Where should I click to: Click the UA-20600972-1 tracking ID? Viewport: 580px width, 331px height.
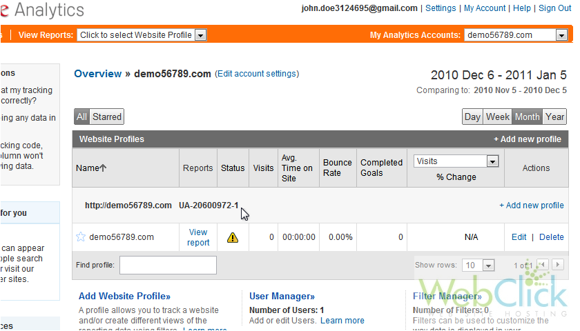pyautogui.click(x=209, y=205)
